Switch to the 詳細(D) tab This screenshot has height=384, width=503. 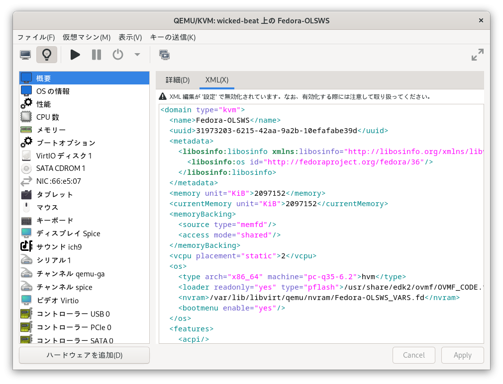178,80
